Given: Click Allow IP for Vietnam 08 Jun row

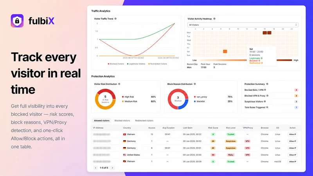Looking at the screenshot, I should tap(292, 162).
